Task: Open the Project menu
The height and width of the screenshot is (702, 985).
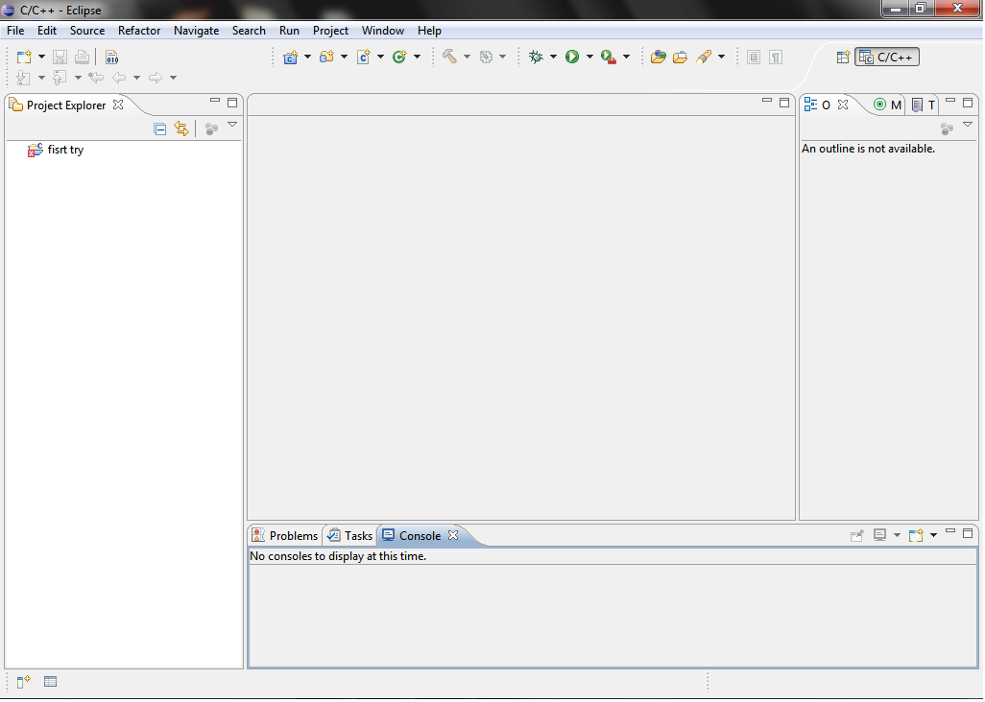Action: pyautogui.click(x=330, y=30)
